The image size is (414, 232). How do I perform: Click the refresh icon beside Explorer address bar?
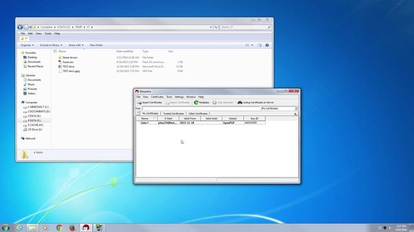coord(215,27)
